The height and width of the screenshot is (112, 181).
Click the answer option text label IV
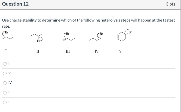tap(10, 83)
